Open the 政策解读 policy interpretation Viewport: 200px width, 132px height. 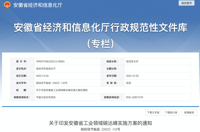[x=189, y=113]
